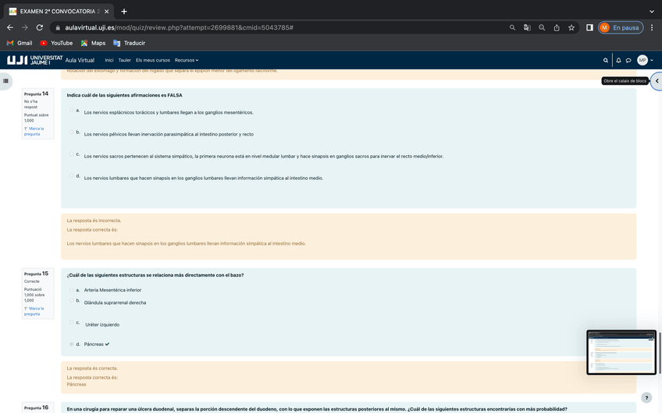662x413 pixels.
Task: Click the picture-in-picture screenshot thumbnail
Action: tap(621, 352)
